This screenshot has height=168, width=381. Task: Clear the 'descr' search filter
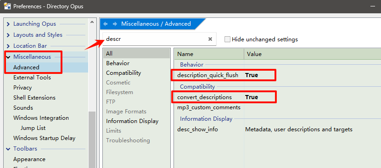[x=210, y=39]
